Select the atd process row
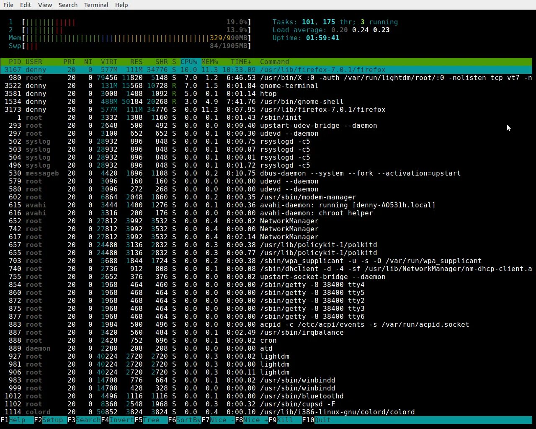 coord(266,348)
